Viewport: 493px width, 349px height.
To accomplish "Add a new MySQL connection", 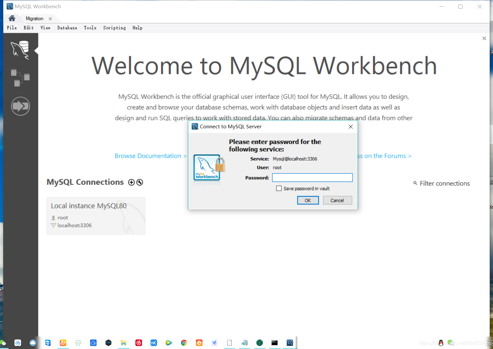I will tap(131, 182).
